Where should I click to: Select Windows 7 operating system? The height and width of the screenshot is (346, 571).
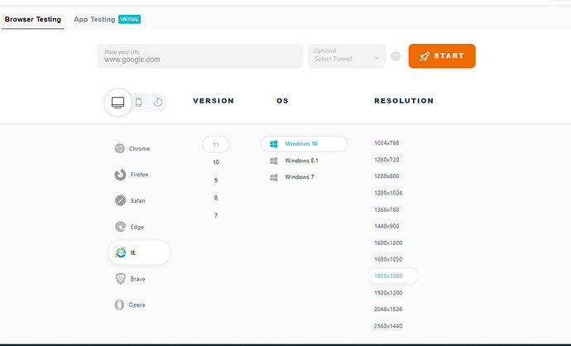[x=299, y=177]
